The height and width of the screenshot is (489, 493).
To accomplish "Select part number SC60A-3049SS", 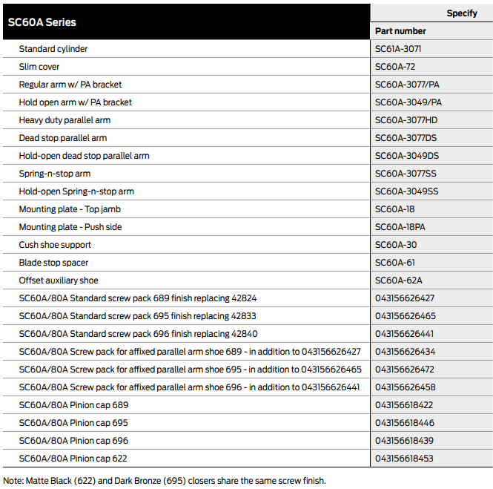I will click(x=406, y=191).
